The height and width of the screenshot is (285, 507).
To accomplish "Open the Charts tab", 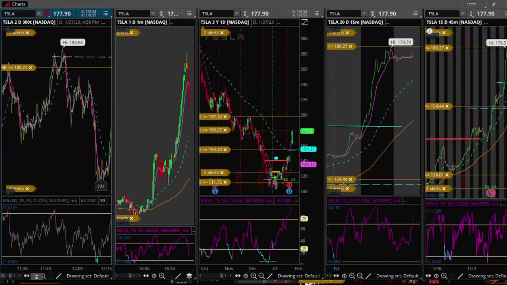I will coord(15,4).
